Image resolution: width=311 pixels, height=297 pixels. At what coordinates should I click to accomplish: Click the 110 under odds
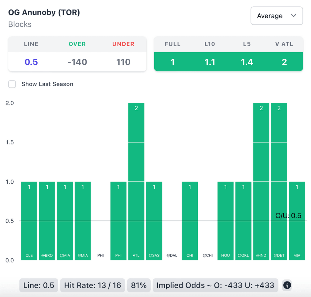tap(123, 62)
